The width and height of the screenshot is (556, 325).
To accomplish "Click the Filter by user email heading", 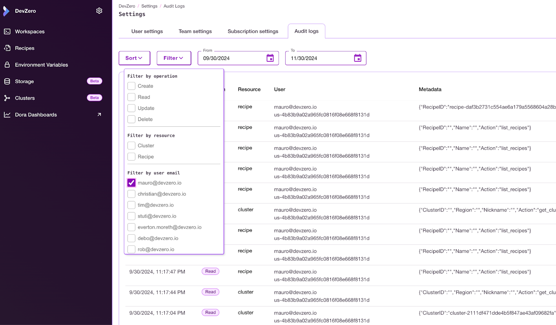I will (x=154, y=173).
